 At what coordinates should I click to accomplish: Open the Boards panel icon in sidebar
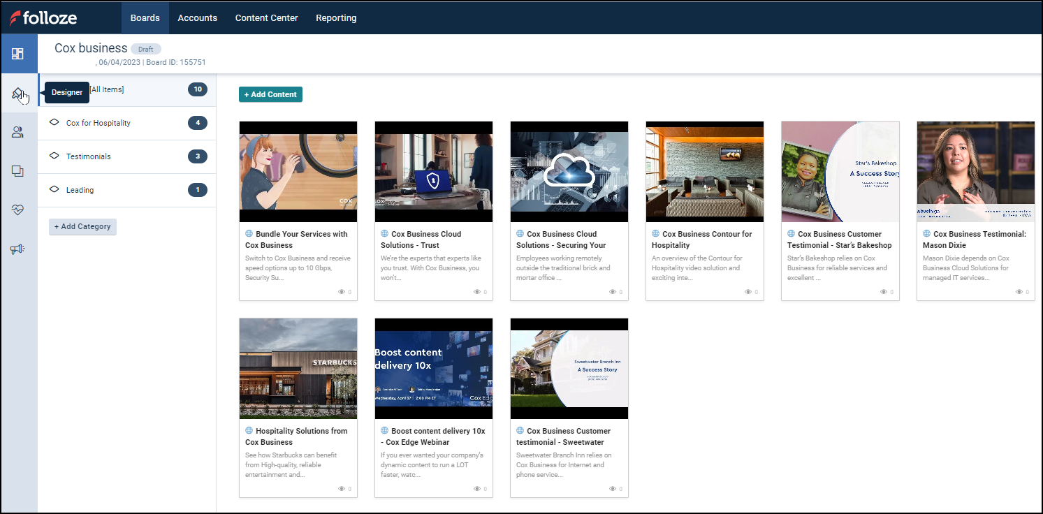click(19, 53)
